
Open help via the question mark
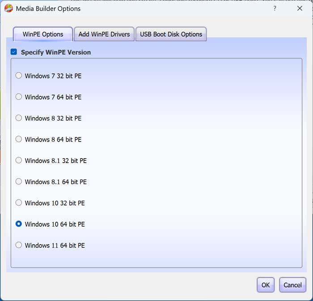point(275,9)
